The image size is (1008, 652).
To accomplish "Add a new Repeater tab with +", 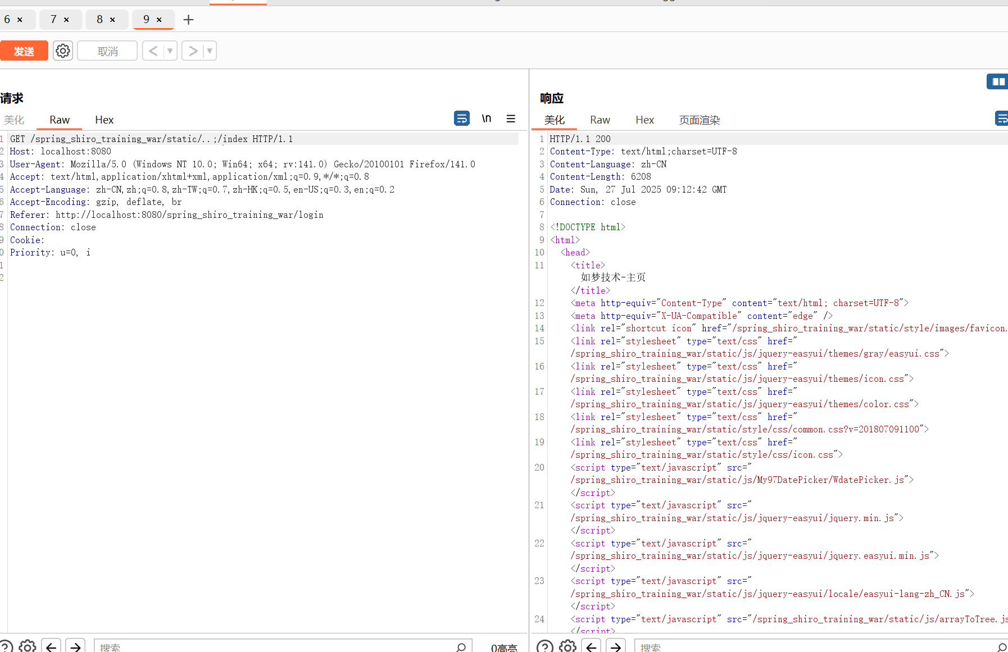I will [x=189, y=20].
